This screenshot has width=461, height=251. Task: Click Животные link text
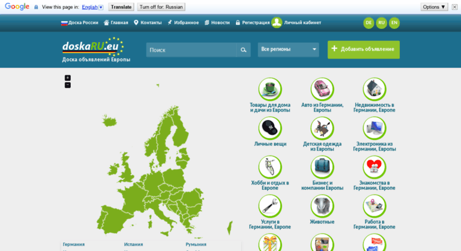[x=322, y=222]
